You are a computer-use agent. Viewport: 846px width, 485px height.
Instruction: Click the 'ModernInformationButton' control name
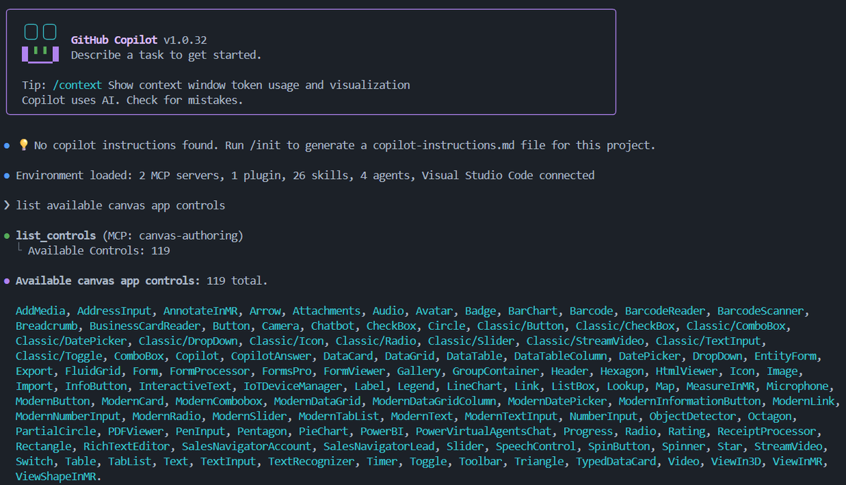coord(689,401)
